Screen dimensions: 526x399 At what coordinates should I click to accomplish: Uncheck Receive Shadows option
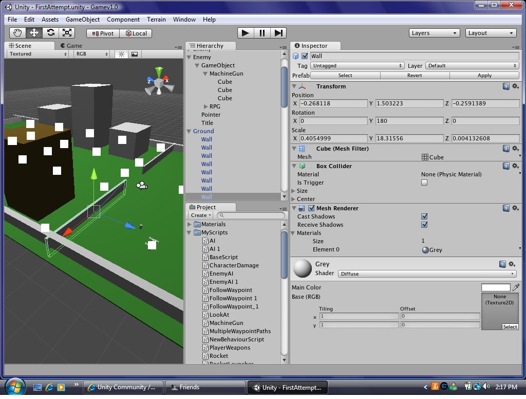click(424, 225)
